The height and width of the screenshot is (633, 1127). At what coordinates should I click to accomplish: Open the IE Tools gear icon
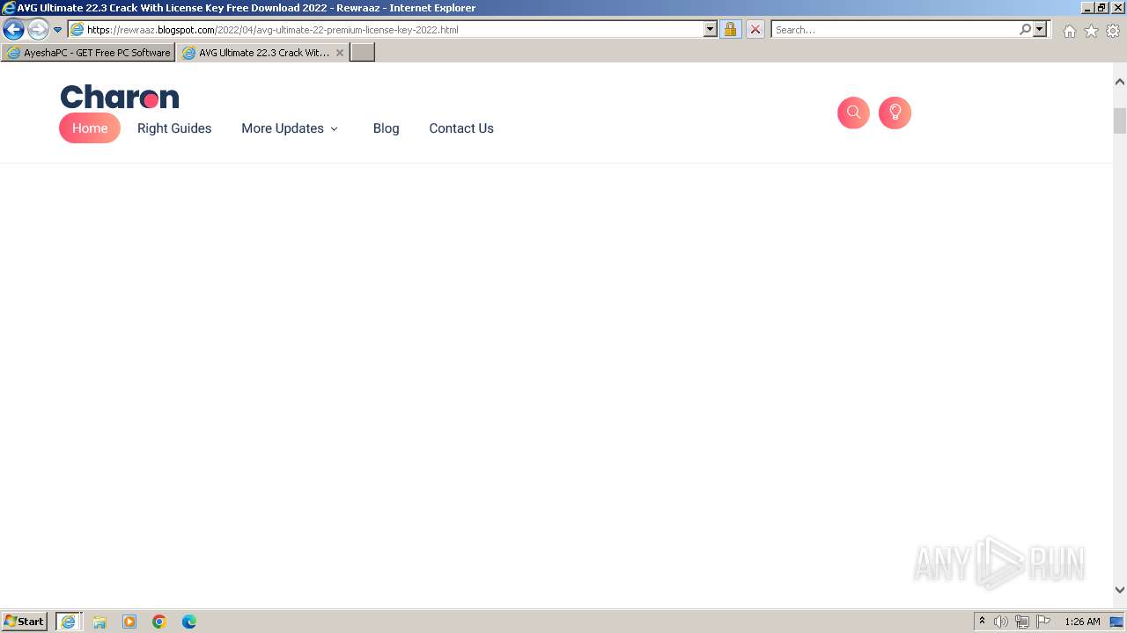1113,31
